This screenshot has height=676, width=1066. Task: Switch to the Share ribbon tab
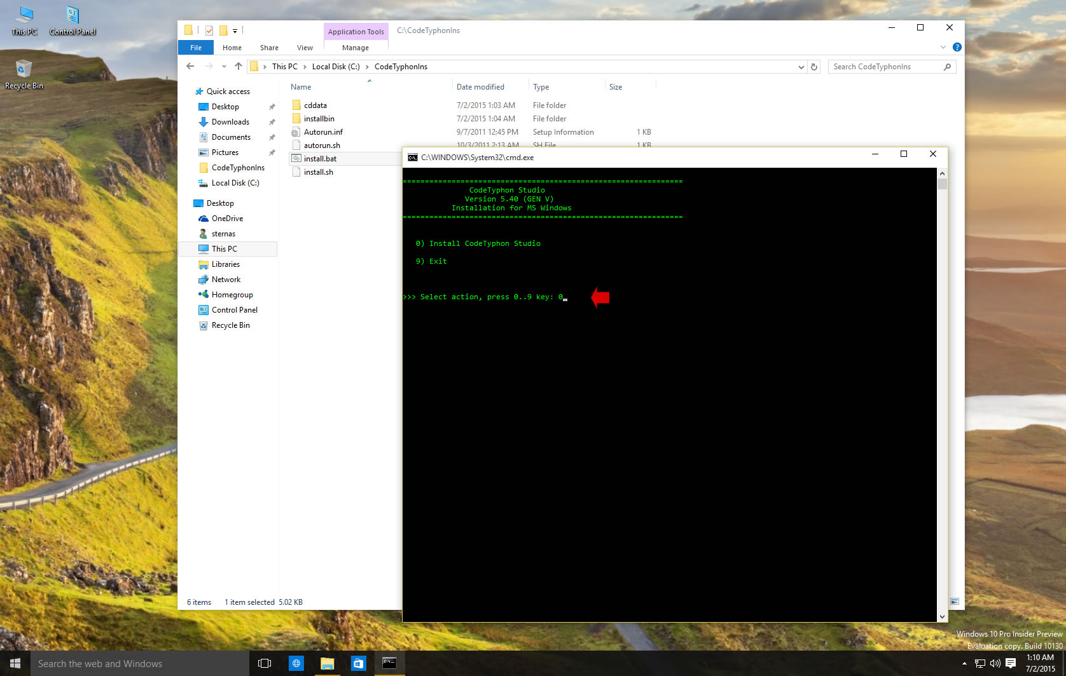point(269,48)
